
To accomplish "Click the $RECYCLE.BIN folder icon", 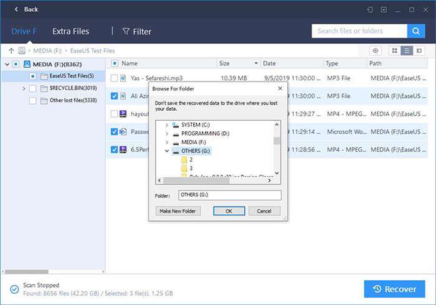I will (x=44, y=88).
